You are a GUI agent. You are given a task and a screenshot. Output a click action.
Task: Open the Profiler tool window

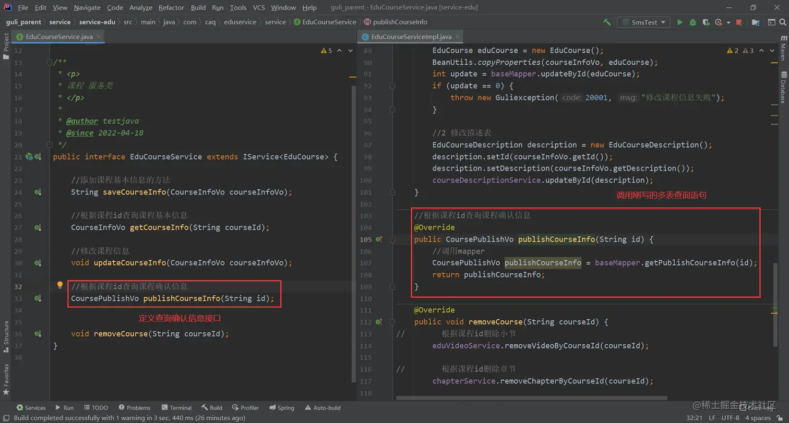(x=245, y=407)
